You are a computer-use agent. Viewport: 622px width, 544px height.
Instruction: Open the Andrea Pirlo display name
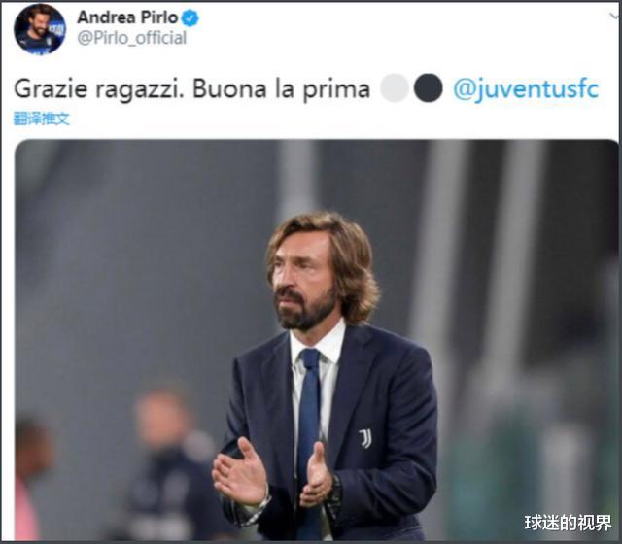click(127, 17)
